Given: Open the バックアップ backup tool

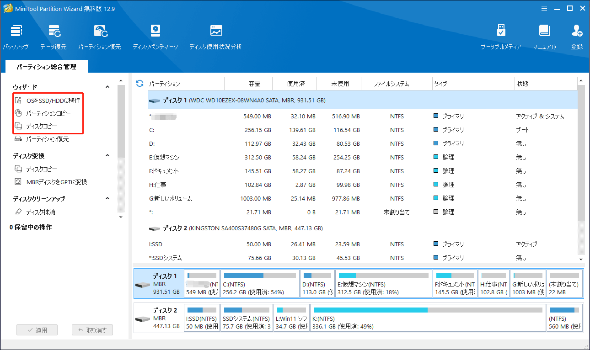Looking at the screenshot, I should point(16,37).
